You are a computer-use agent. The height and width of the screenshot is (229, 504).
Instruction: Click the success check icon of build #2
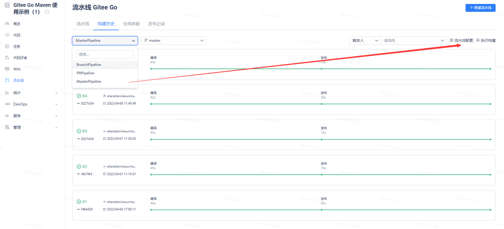(x=79, y=166)
